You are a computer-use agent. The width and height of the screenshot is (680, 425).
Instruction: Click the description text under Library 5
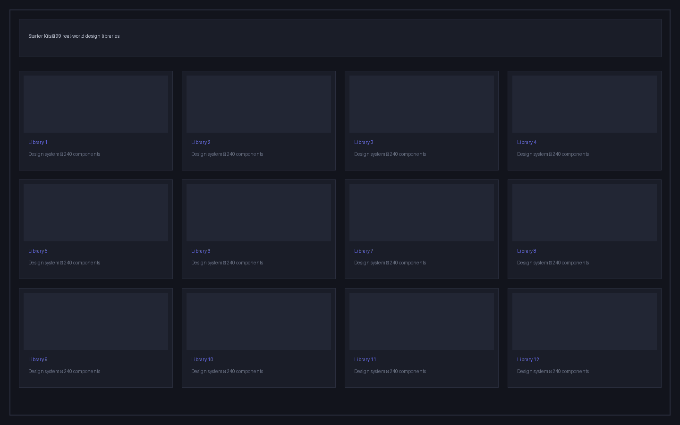click(x=64, y=263)
